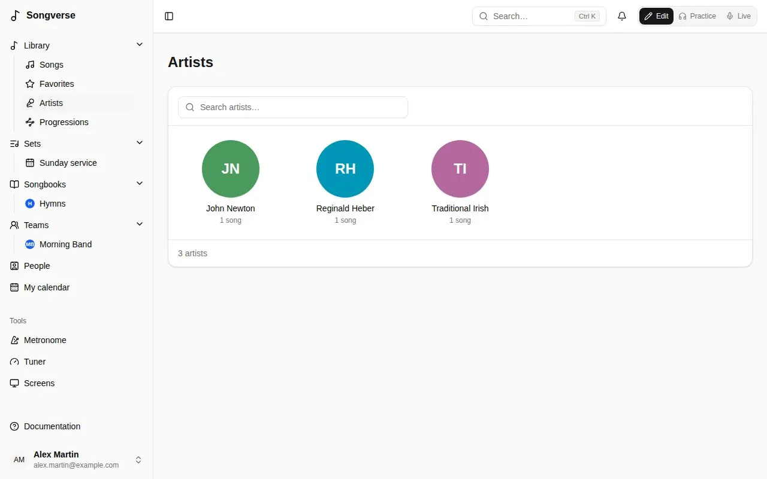Viewport: 767px width, 479px height.
Task: Open Progressions page
Action: pos(77,122)
